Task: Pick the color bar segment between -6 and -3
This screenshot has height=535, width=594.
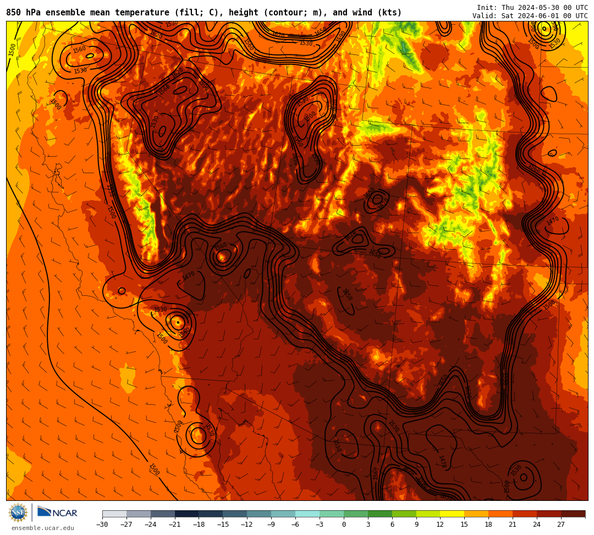Action: tap(307, 514)
